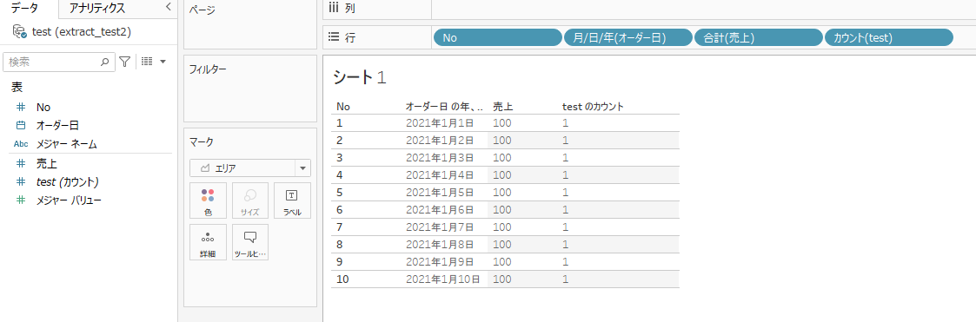Switch to the データ tab
Image resolution: width=976 pixels, height=322 pixels.
25,8
